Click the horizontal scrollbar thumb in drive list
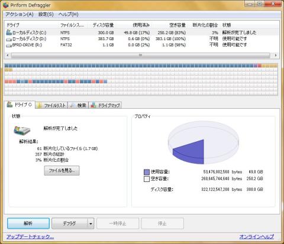This screenshot has height=244, width=284. click(x=140, y=55)
